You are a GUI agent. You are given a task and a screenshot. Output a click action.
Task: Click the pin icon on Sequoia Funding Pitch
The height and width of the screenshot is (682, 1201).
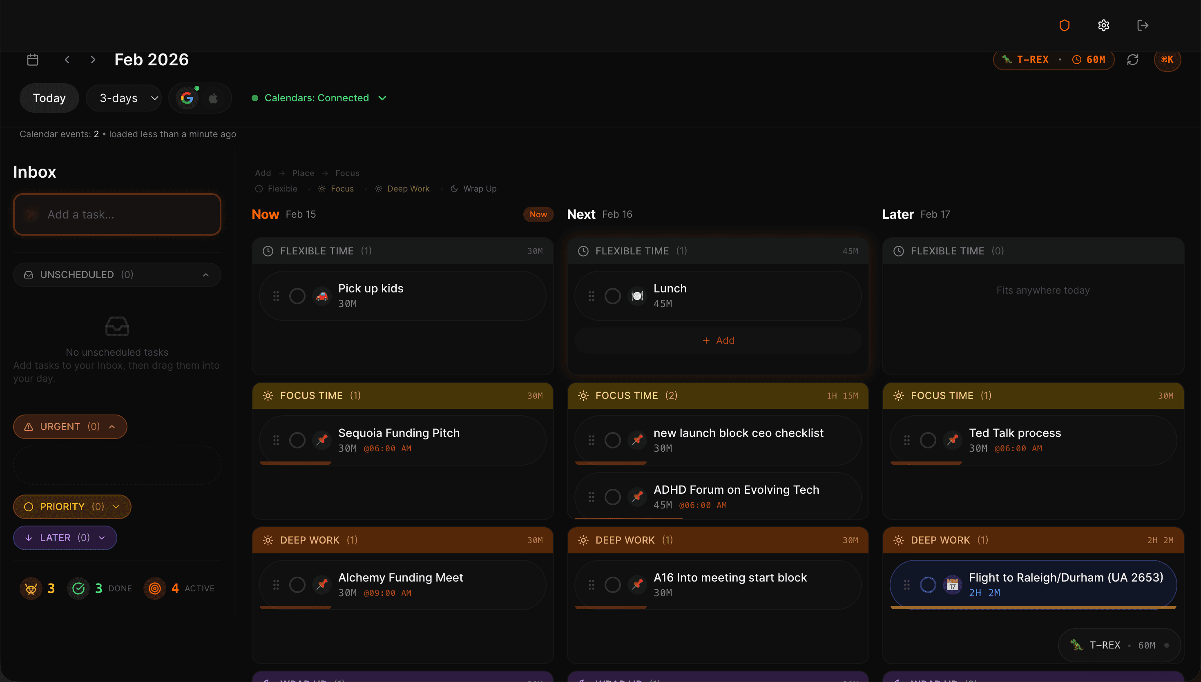coord(322,440)
